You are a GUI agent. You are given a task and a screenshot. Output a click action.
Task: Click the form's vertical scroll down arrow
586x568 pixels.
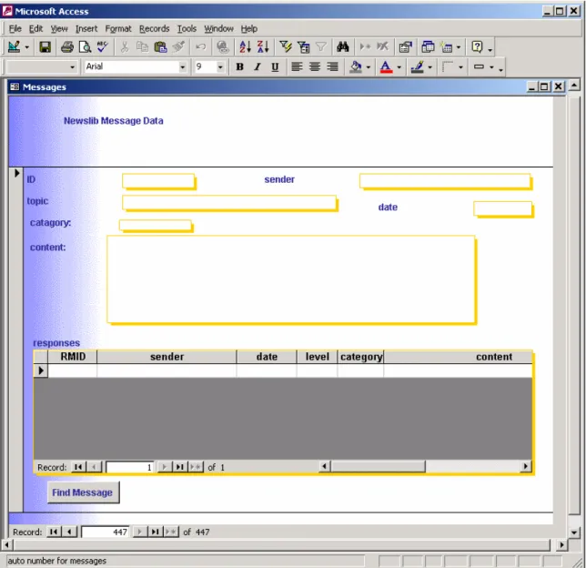click(x=574, y=532)
